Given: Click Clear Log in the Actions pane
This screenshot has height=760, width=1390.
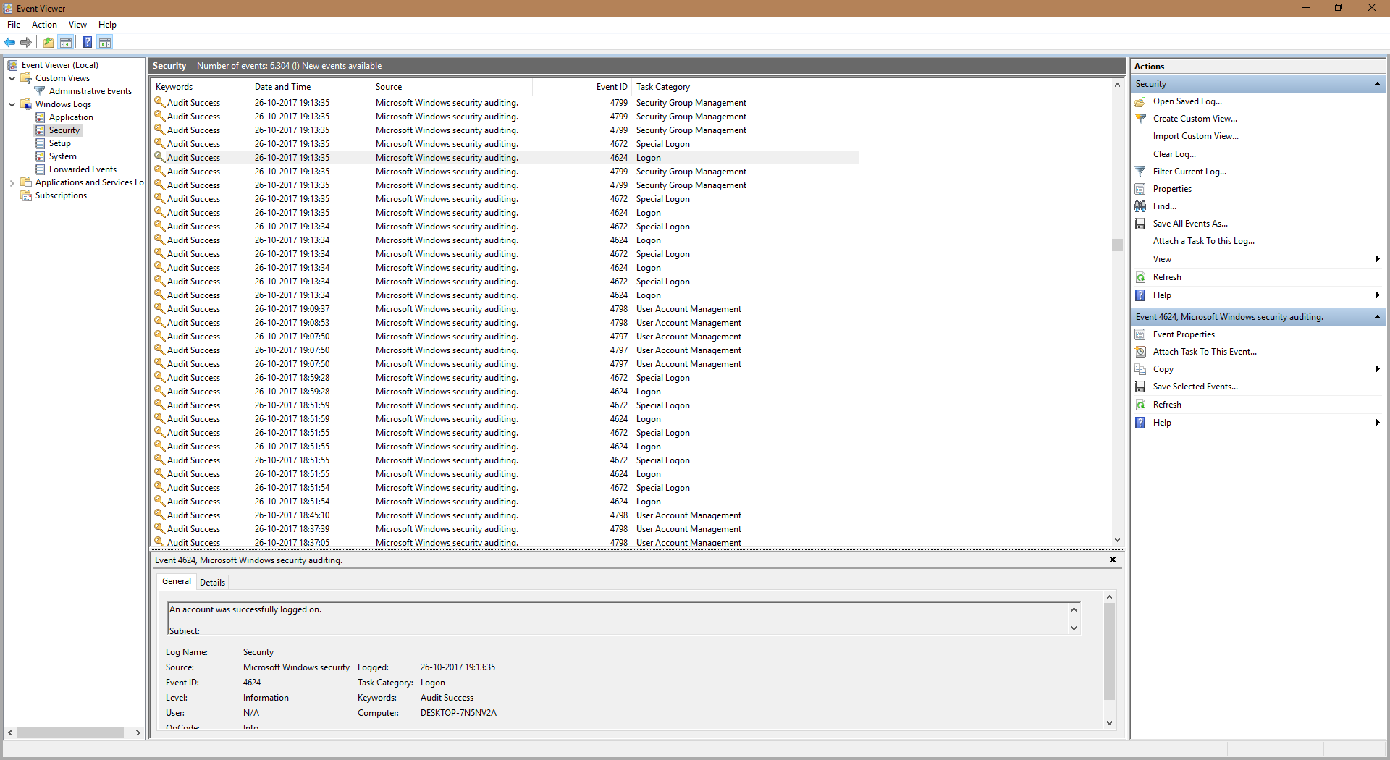Looking at the screenshot, I should pyautogui.click(x=1174, y=153).
